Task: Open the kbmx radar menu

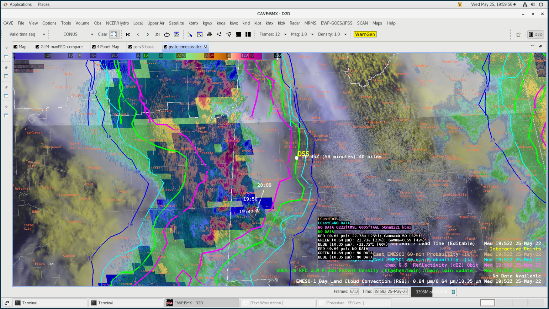Action: pyautogui.click(x=193, y=23)
